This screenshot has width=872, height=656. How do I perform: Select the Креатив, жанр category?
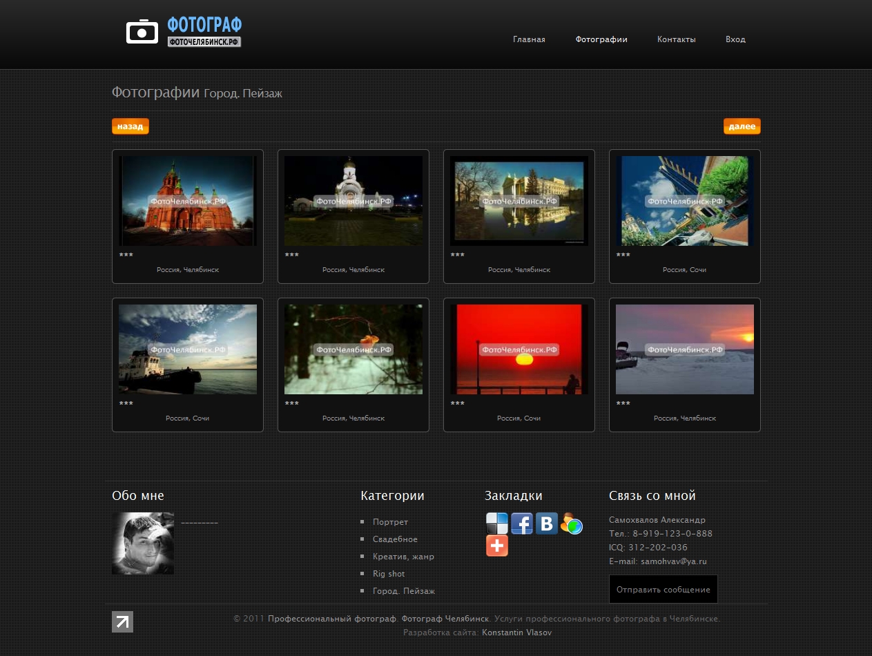[x=403, y=557]
